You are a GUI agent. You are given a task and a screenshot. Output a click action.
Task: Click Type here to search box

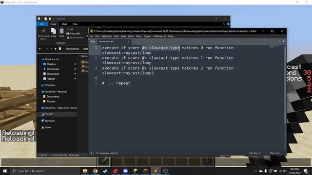[45, 171]
